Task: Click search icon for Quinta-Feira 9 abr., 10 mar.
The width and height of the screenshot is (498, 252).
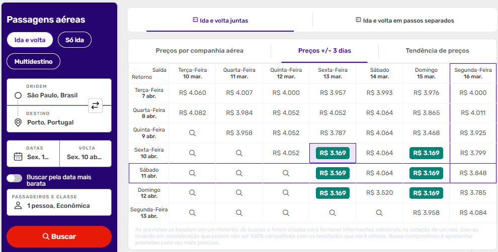Action: (x=192, y=133)
